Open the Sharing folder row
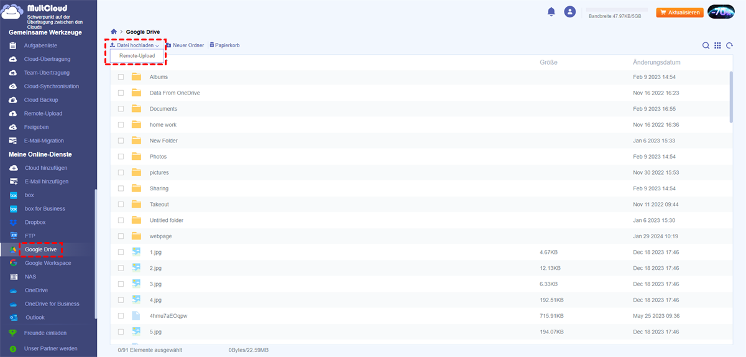The image size is (746, 357). coord(421,188)
